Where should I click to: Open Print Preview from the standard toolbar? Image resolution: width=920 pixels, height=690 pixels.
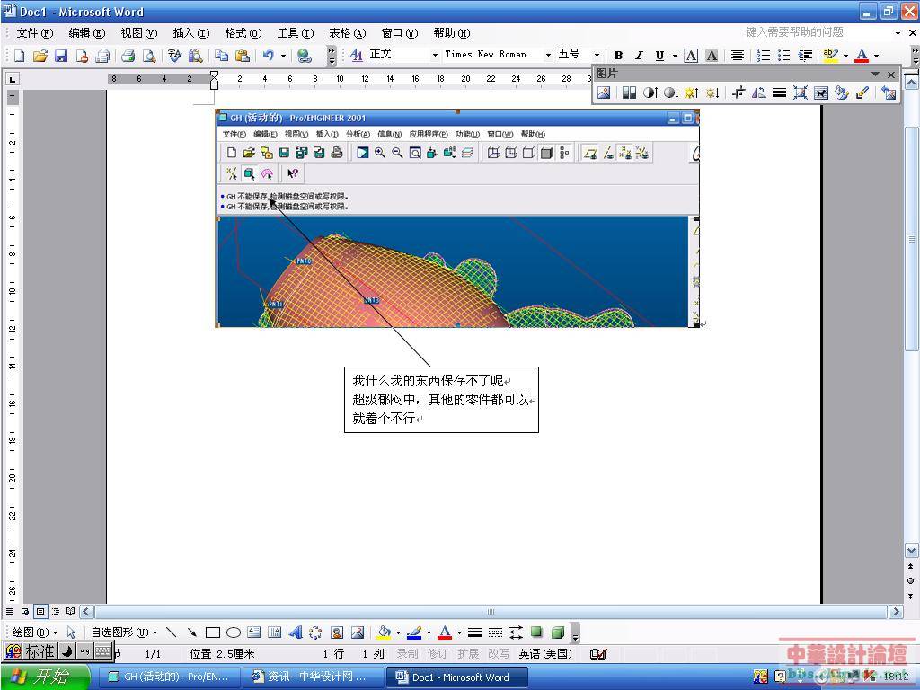point(149,56)
